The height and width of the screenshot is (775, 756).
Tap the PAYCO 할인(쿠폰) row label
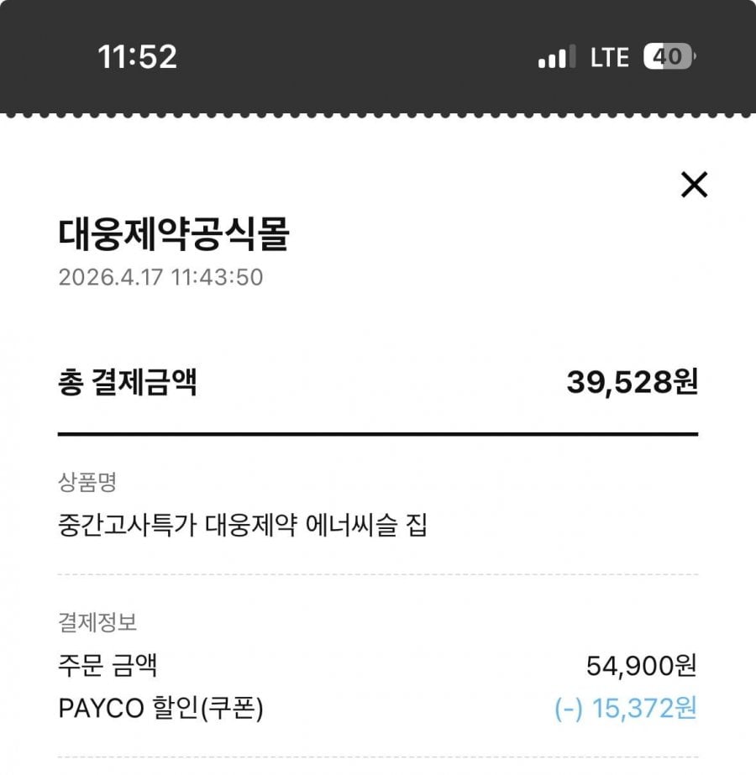click(161, 710)
